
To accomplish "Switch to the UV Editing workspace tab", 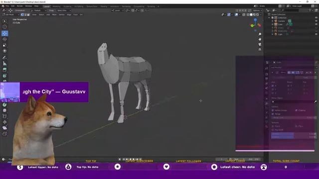I will [x=79, y=6].
